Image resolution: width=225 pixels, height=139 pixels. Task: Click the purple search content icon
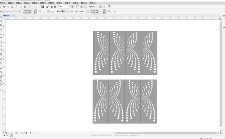pos(43,7)
